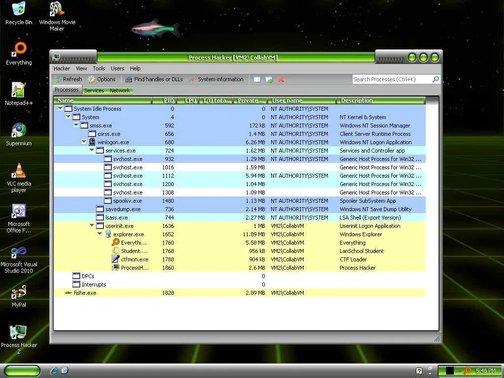The height and width of the screenshot is (378, 504).
Task: Sort by the Private bytes column header
Action: [x=251, y=100]
